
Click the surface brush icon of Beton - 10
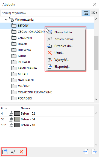pyautogui.click(x=11, y=125)
